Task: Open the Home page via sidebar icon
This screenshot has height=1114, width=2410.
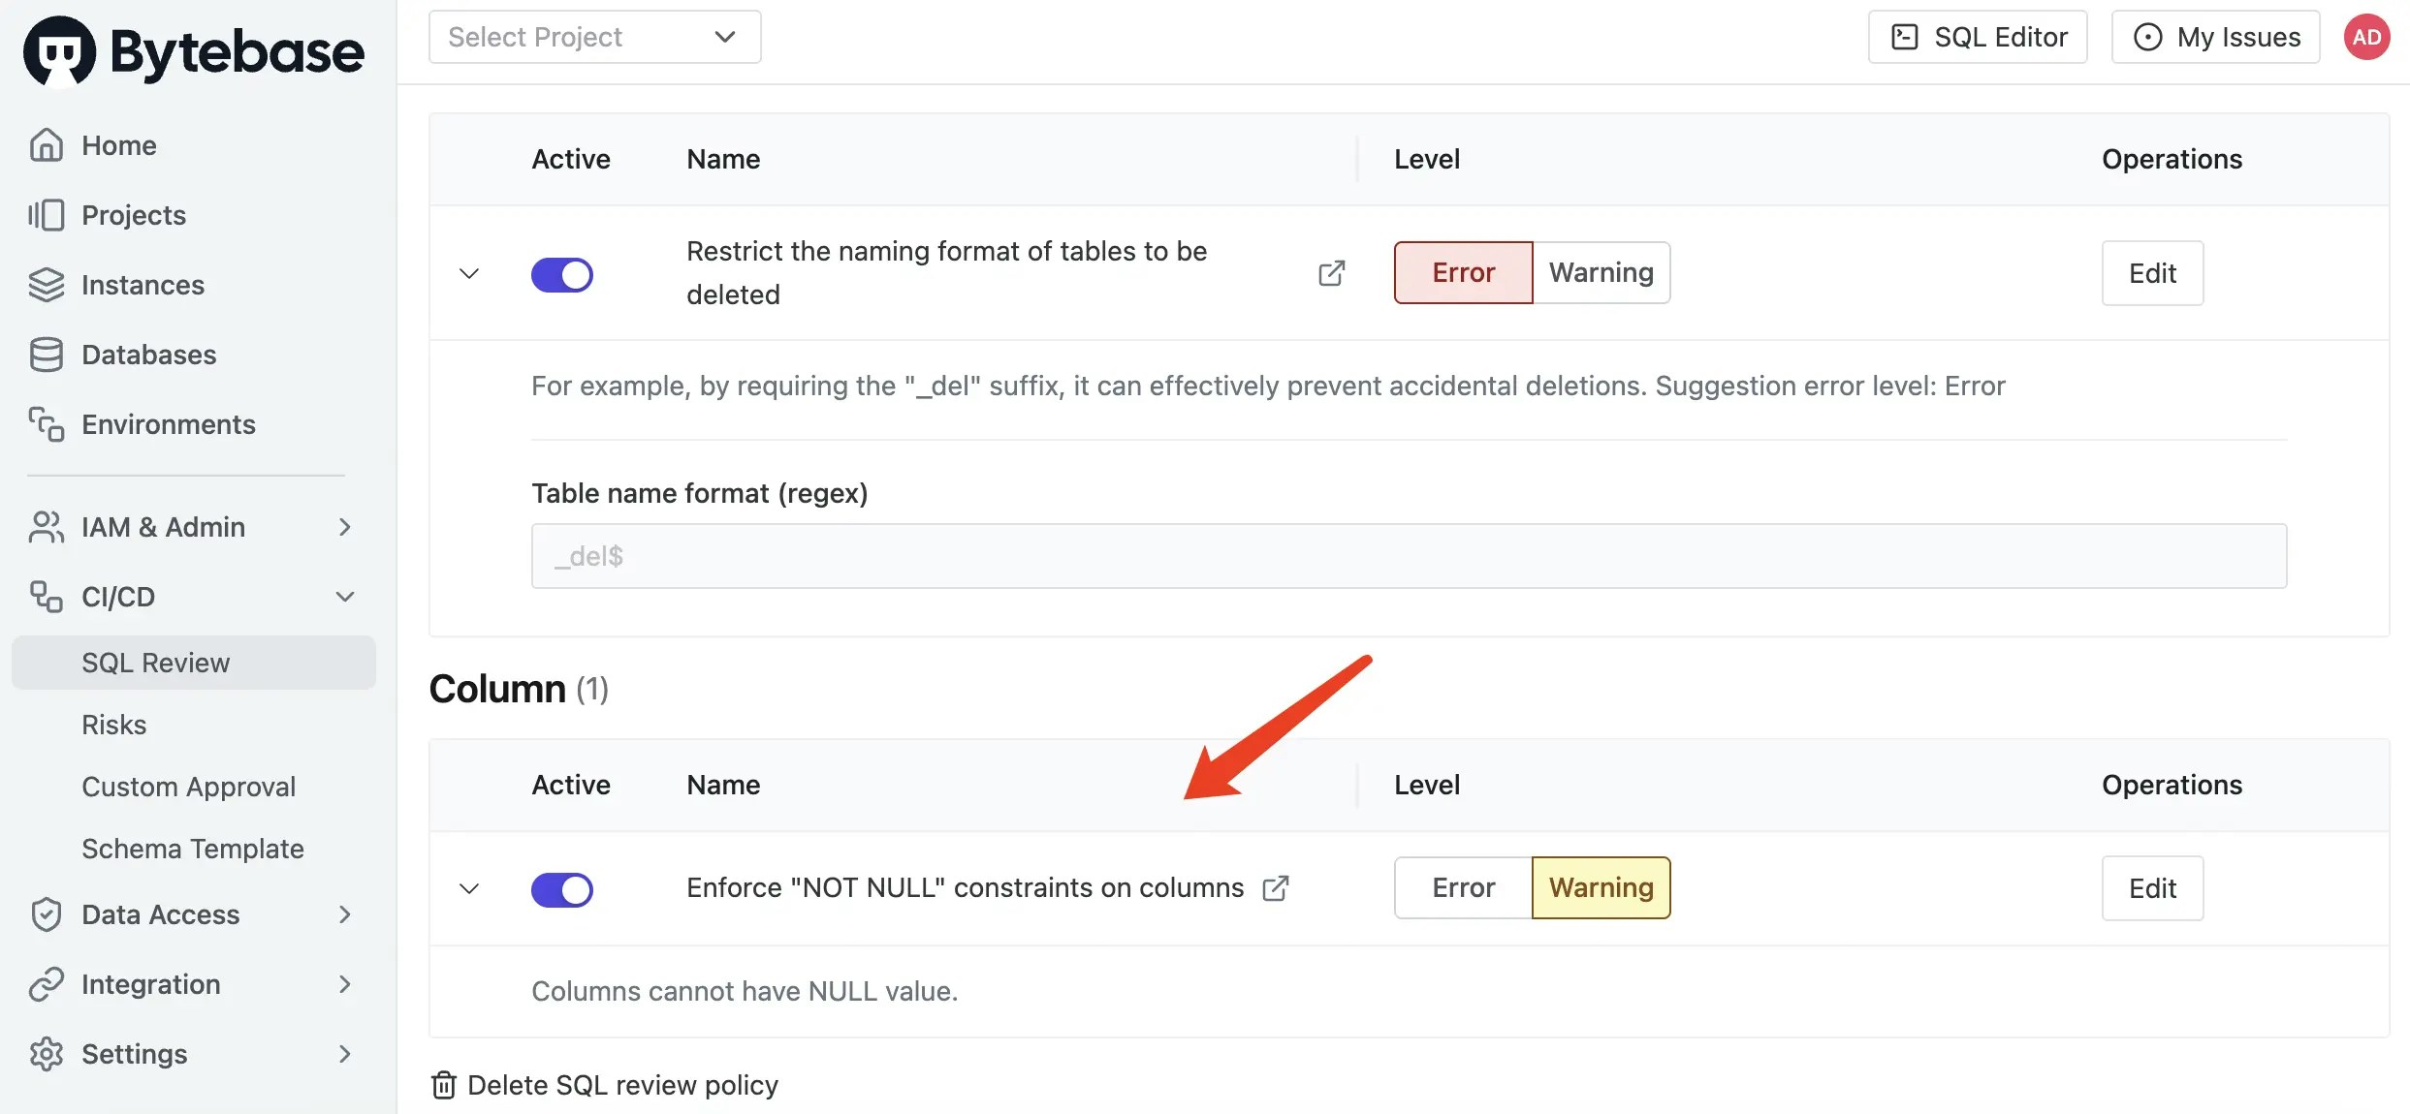Action: [47, 144]
